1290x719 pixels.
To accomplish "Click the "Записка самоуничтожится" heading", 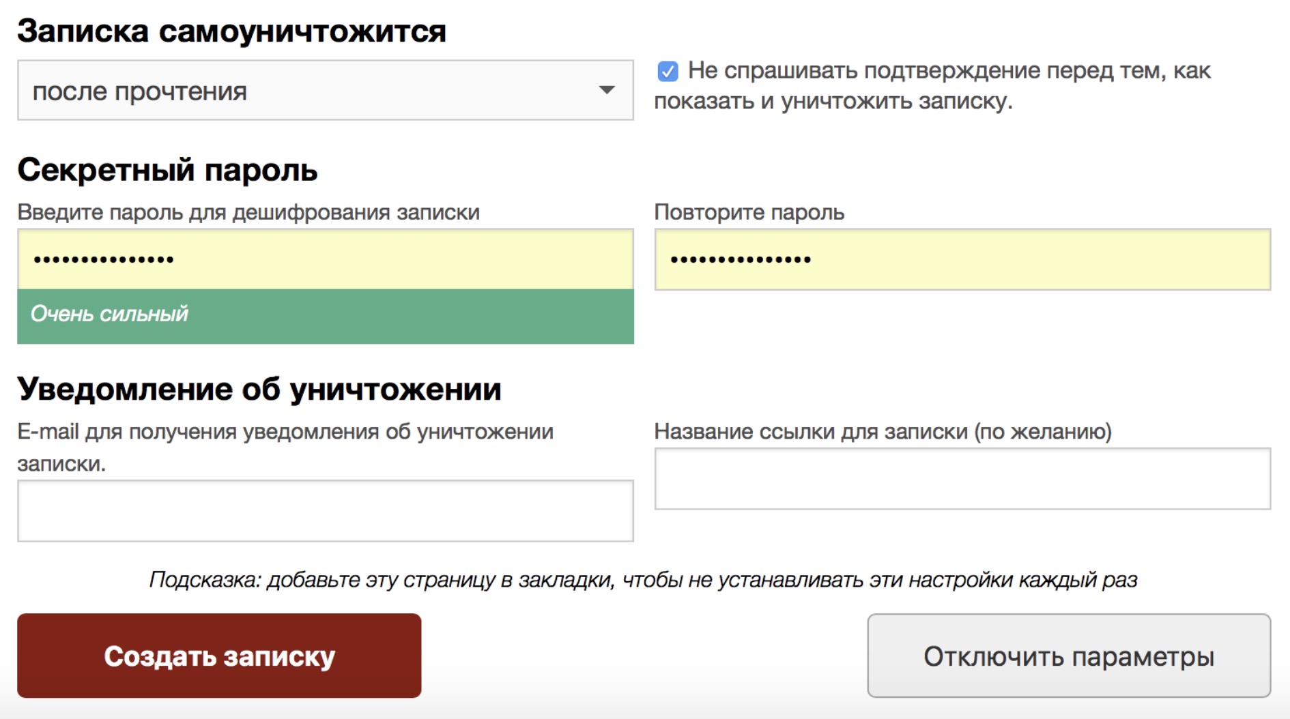I will point(231,31).
